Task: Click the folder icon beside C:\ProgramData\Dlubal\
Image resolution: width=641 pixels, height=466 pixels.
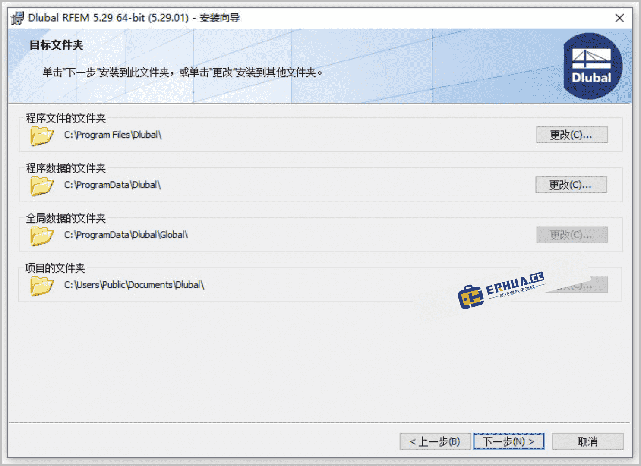Action: 42,186
